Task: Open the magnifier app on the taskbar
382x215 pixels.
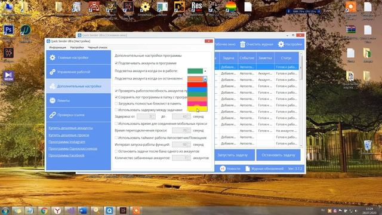Action: click(x=96, y=210)
